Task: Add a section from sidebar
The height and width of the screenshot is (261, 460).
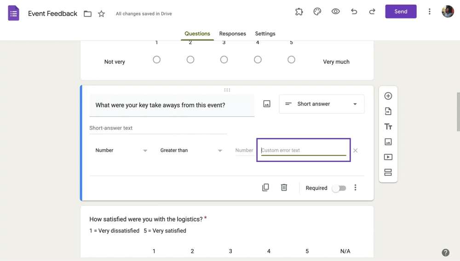Action: pos(388,173)
